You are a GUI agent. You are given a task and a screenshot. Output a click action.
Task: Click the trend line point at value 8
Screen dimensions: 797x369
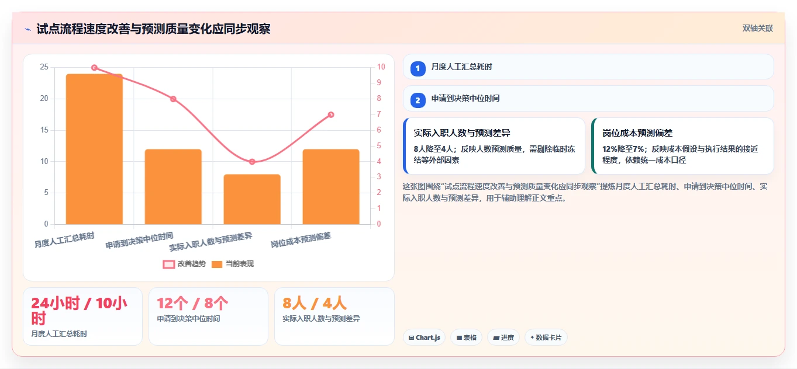tap(173, 99)
